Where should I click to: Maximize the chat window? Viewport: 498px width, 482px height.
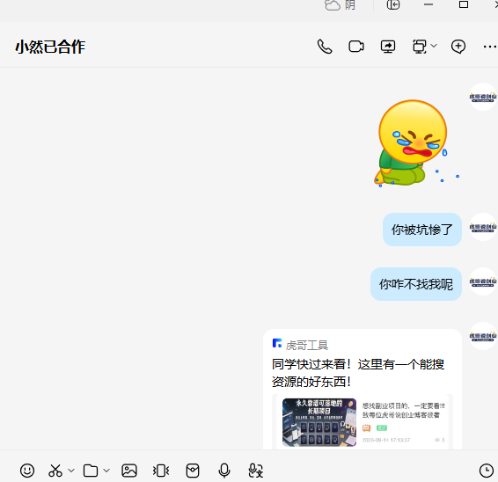[x=464, y=4]
